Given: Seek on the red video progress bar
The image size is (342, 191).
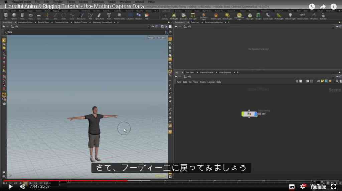Looking at the screenshot, I should pyautogui.click(x=65, y=181).
